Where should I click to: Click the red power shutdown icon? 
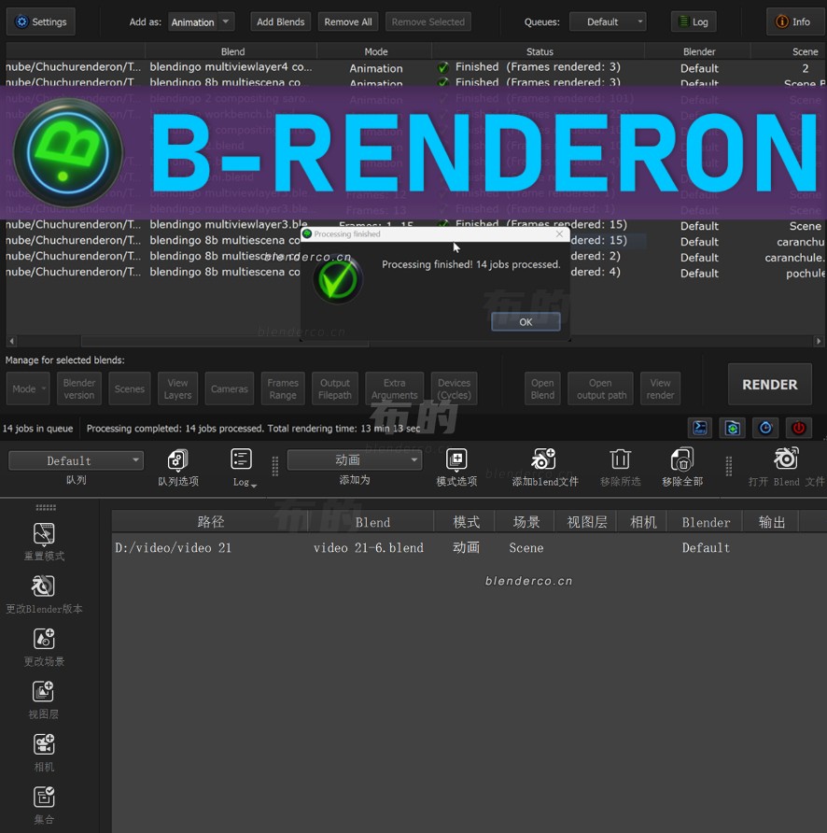coord(798,429)
